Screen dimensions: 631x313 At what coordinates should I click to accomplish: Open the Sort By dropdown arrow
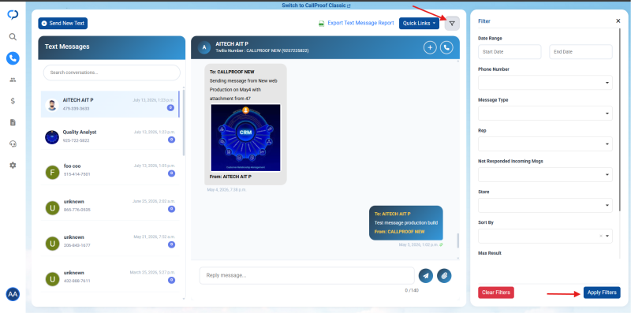pyautogui.click(x=607, y=237)
